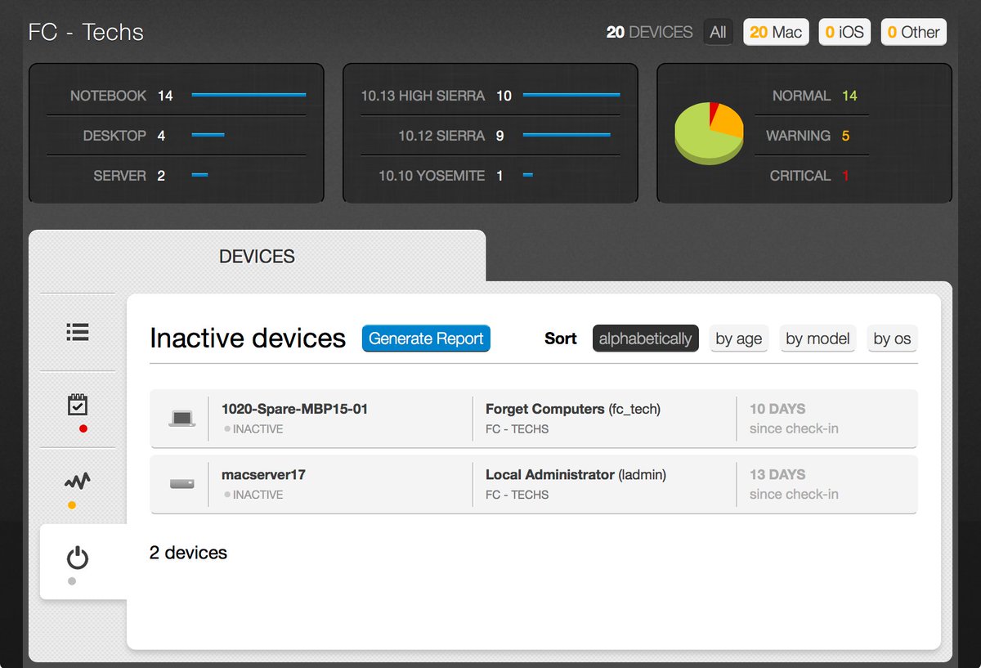The height and width of the screenshot is (668, 981).
Task: Click the pie chart showing device health
Action: click(708, 132)
